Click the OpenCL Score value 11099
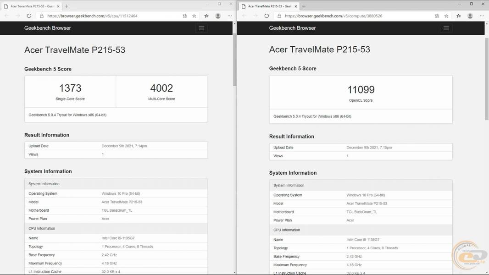 point(361,90)
